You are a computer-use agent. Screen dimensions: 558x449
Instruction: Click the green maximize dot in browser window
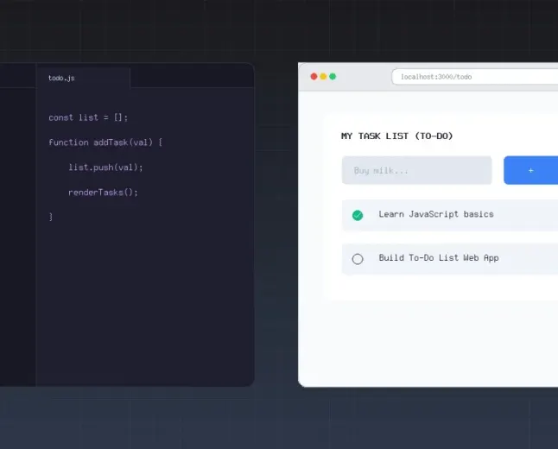333,77
